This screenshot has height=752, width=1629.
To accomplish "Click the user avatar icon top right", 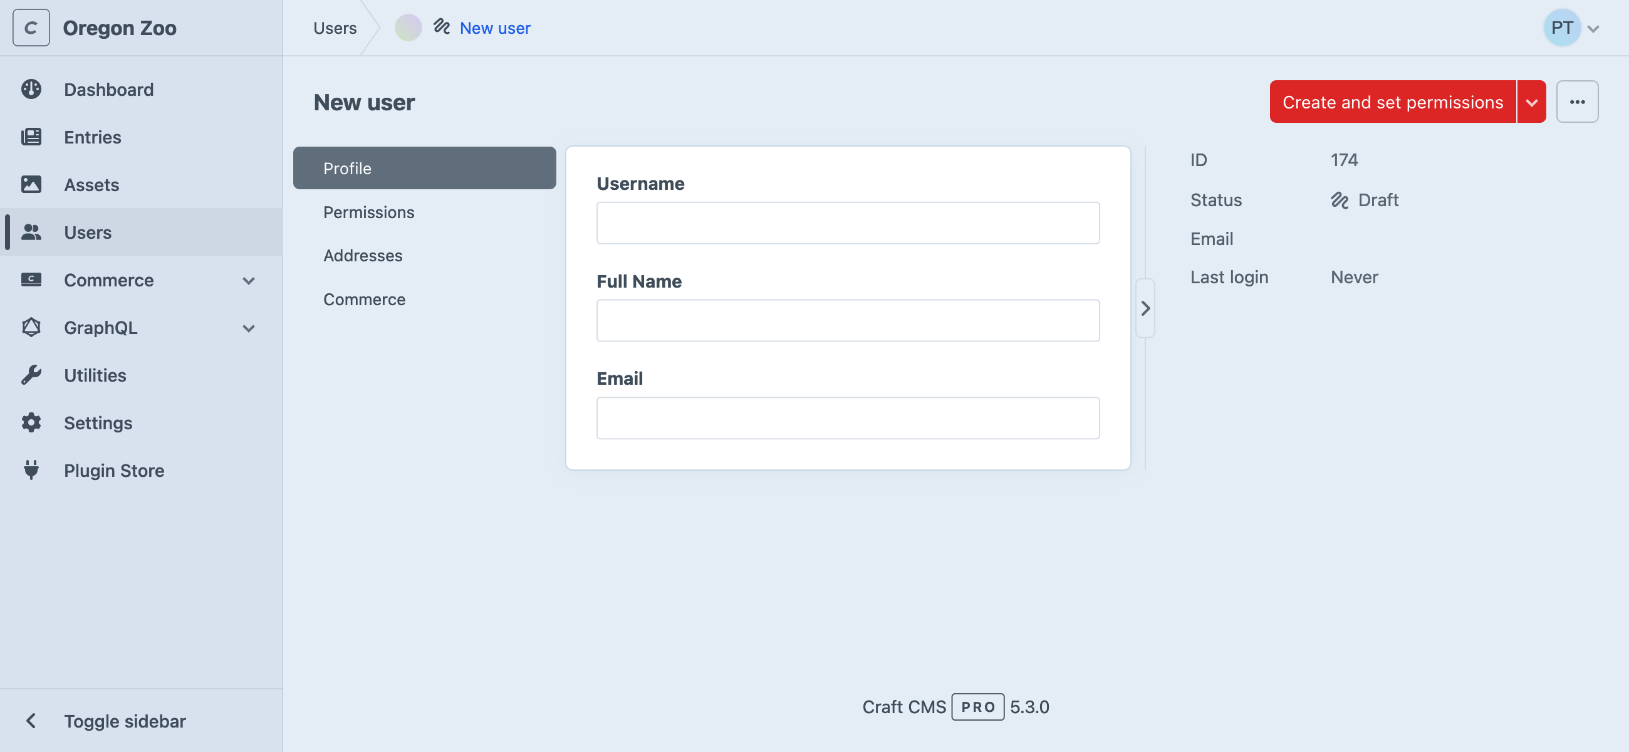I will [x=1563, y=27].
